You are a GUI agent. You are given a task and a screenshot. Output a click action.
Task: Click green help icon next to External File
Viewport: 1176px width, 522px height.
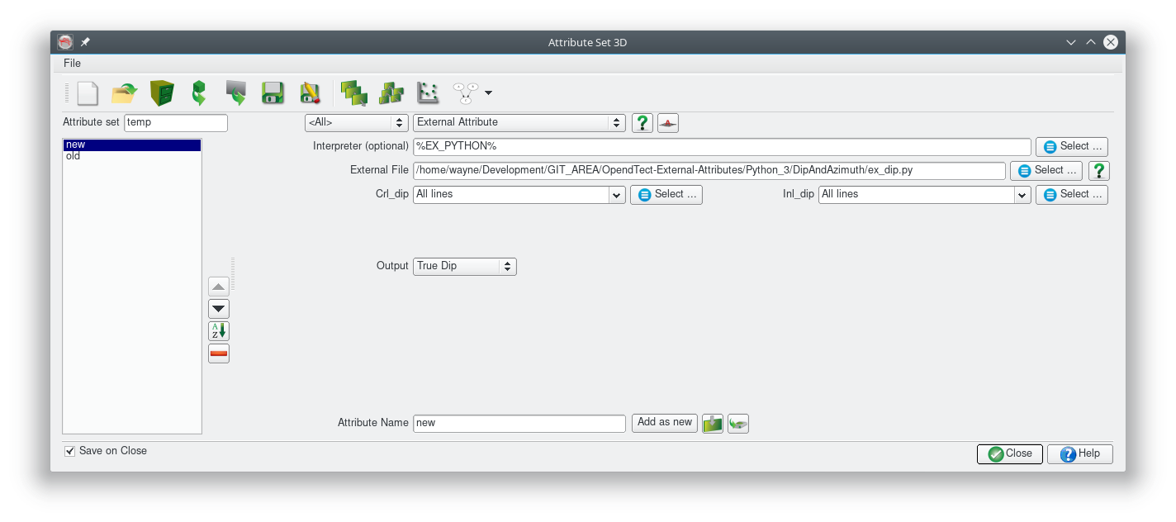click(x=1098, y=171)
